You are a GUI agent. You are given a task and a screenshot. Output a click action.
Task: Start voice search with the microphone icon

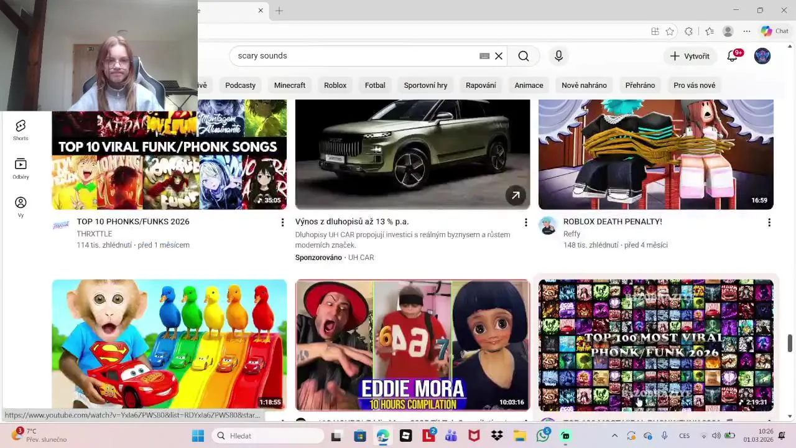coord(558,56)
